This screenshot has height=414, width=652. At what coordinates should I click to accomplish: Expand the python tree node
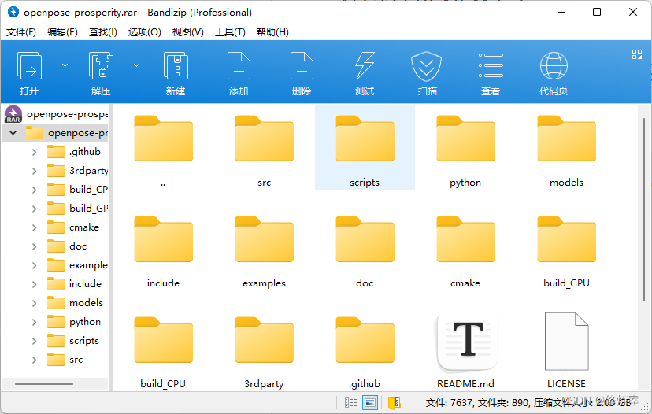(34, 322)
